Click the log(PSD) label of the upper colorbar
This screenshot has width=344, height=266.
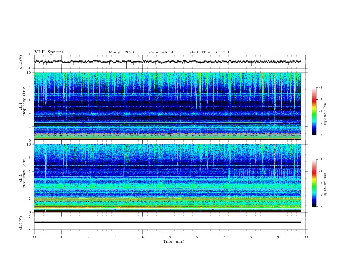click(x=325, y=113)
